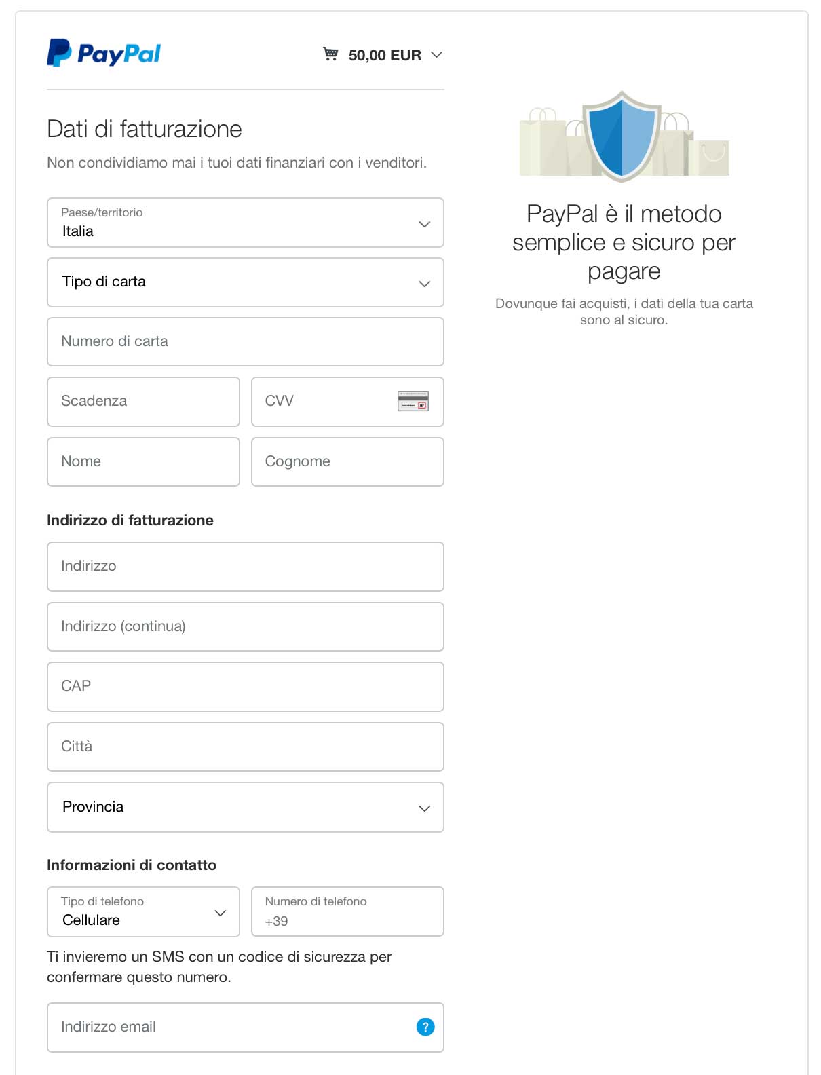Open the Tipo di telefono dropdown
Screen dimensions: 821x1075
[143, 911]
